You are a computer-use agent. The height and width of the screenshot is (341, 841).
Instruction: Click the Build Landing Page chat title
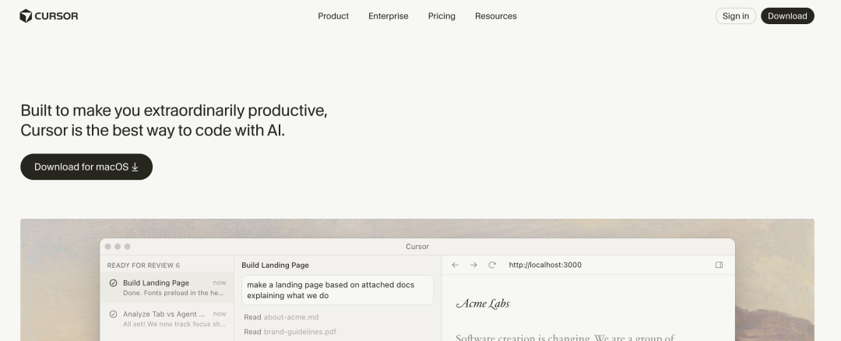click(x=275, y=265)
